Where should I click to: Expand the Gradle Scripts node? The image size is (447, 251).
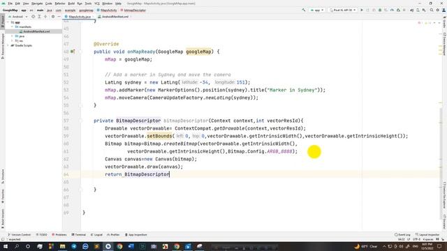[x=8, y=45]
